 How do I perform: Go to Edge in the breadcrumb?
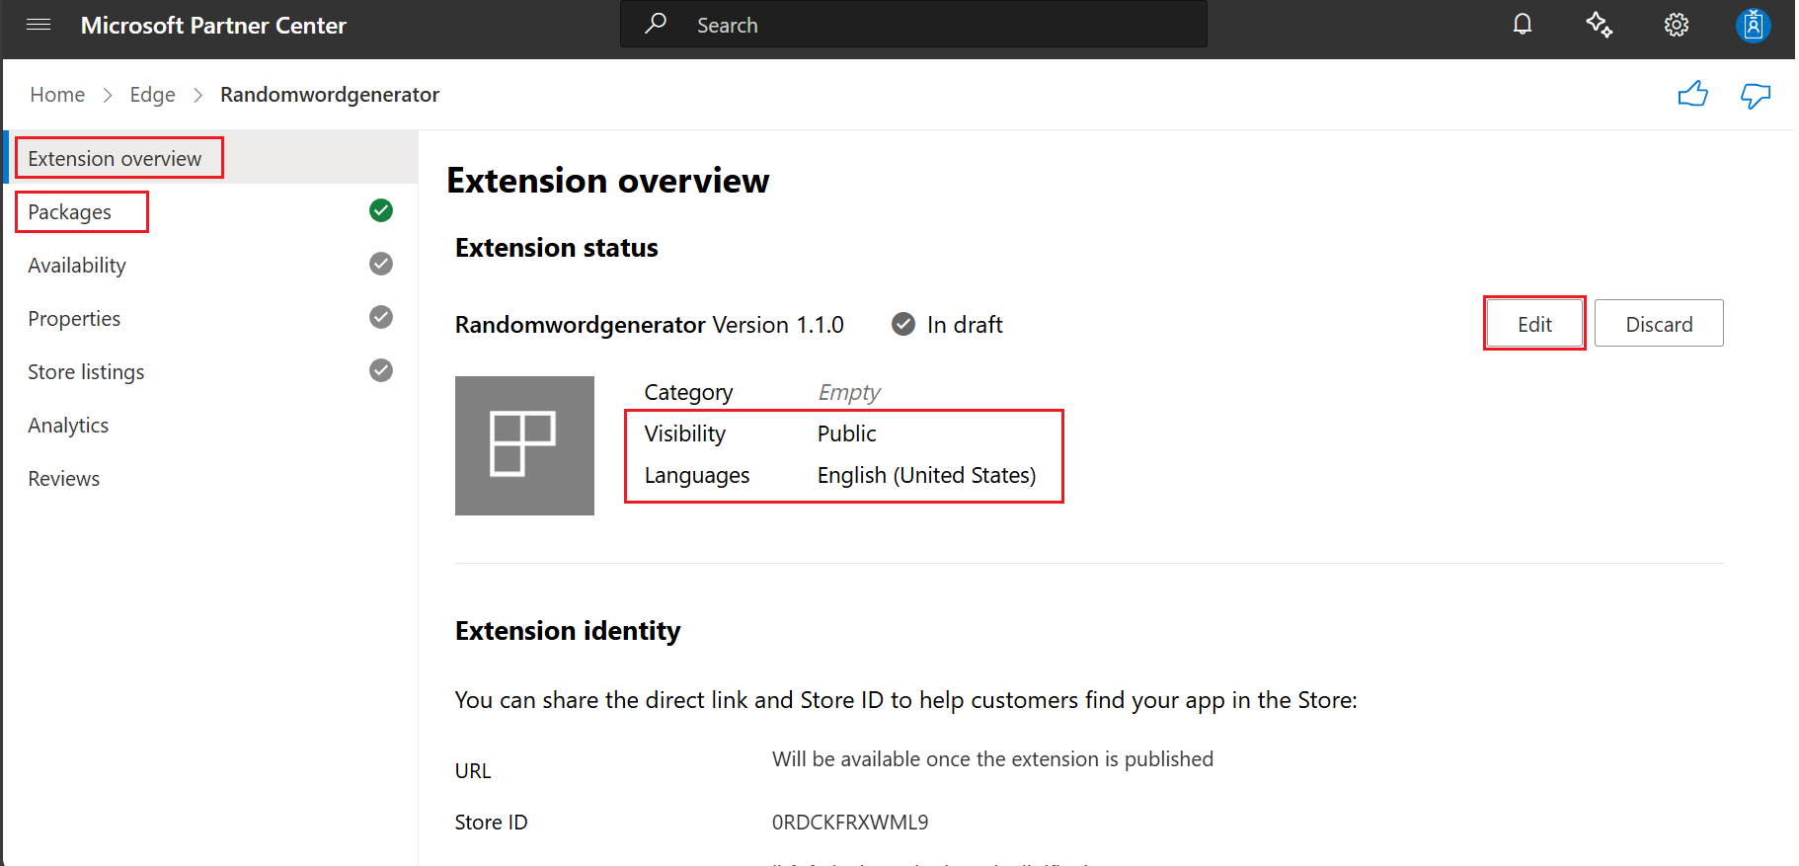(x=152, y=95)
